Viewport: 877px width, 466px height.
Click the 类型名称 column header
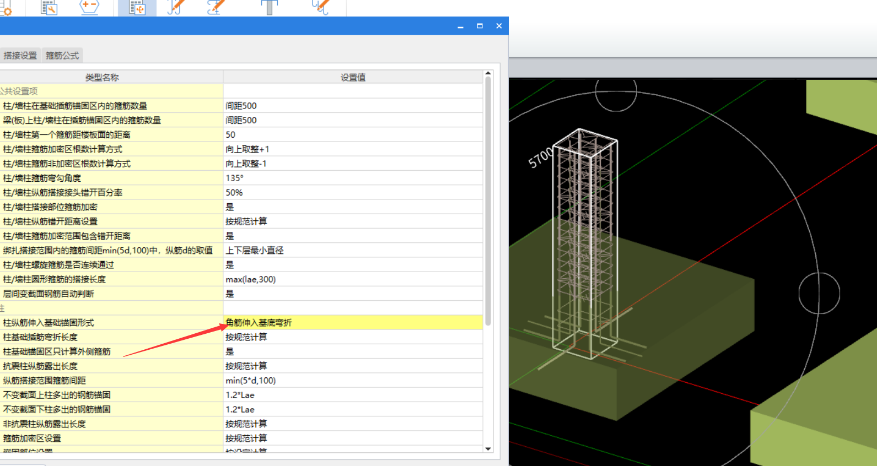(x=102, y=77)
